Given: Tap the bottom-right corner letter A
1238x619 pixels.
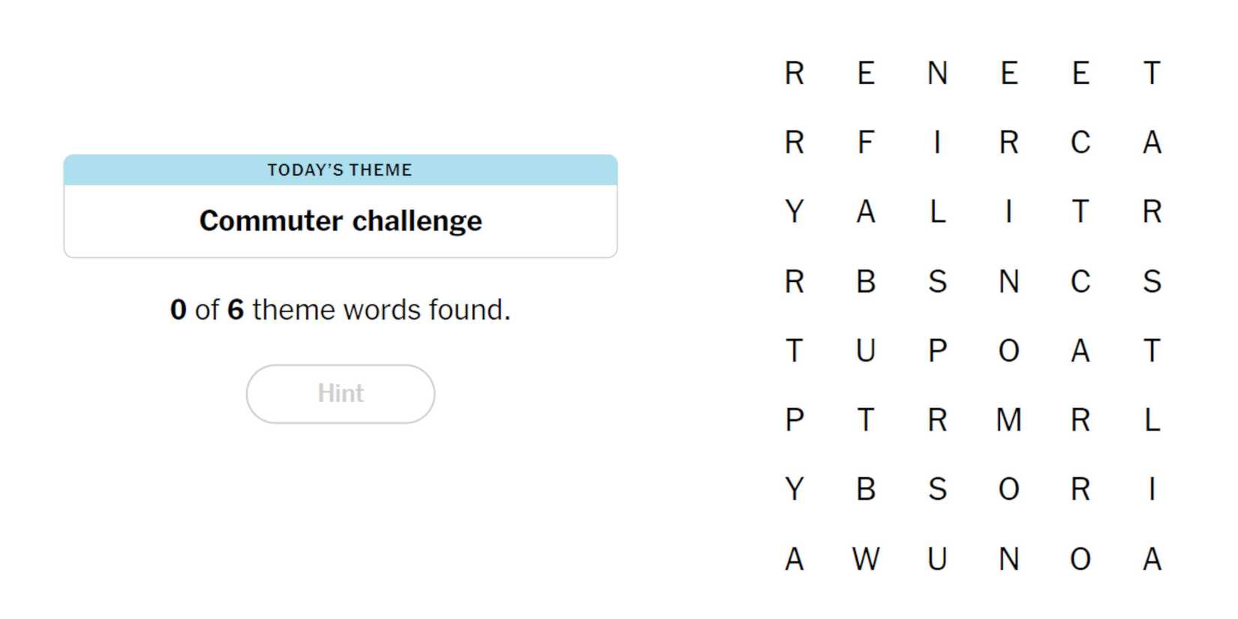Looking at the screenshot, I should pos(1152,560).
